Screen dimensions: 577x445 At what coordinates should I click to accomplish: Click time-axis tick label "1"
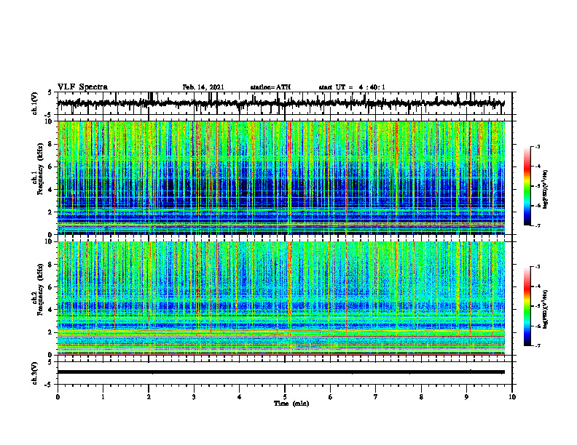(x=103, y=397)
